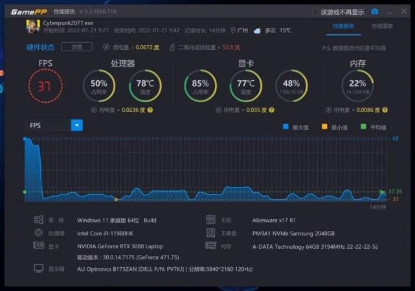Click the CPU 78℃ temperature gauge
This screenshot has height=291, width=415.
click(x=145, y=86)
